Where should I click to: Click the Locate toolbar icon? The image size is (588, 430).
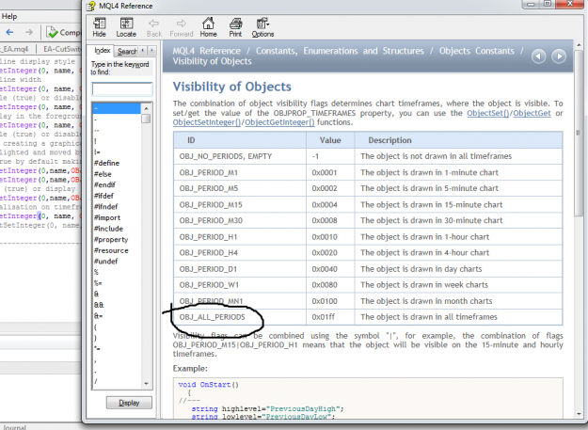(126, 27)
